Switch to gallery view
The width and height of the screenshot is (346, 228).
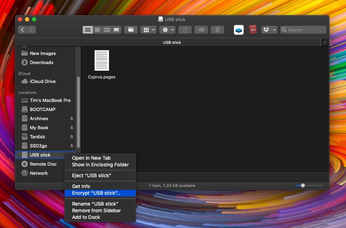(x=116, y=30)
